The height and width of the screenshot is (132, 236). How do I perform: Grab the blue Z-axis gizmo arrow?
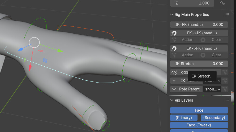pyautogui.click(x=20, y=49)
